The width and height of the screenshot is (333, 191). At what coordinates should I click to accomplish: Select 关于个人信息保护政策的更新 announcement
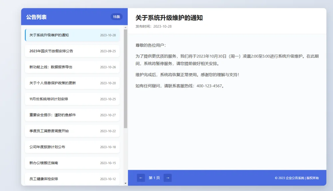[x=72, y=83]
